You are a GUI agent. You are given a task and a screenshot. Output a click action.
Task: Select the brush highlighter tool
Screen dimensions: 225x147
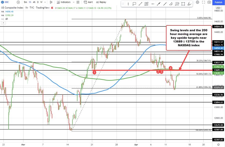point(189,4)
